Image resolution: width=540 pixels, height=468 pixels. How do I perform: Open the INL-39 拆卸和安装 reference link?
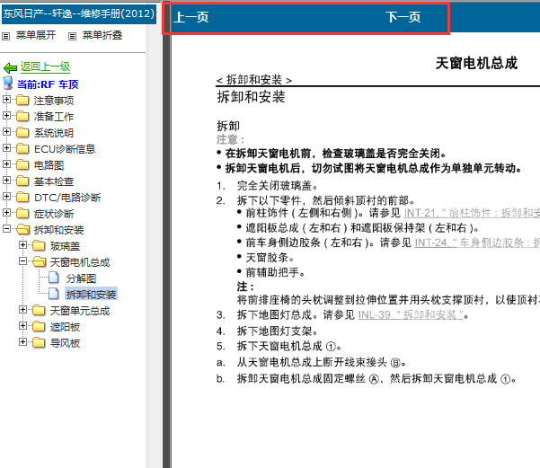click(x=411, y=314)
